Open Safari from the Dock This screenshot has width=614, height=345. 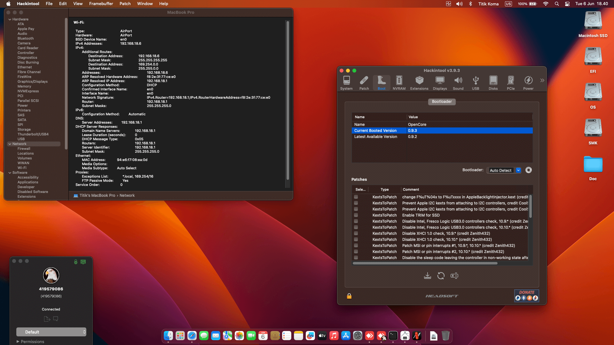pos(192,336)
